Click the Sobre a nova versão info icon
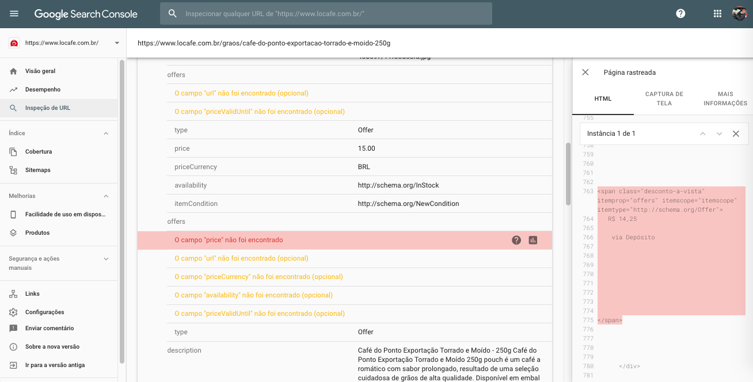The image size is (753, 382). [x=13, y=347]
